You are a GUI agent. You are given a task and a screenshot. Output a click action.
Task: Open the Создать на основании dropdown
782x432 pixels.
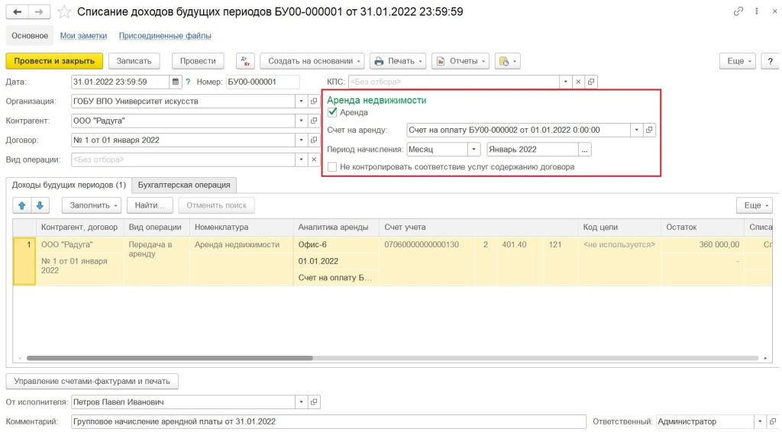pyautogui.click(x=312, y=61)
